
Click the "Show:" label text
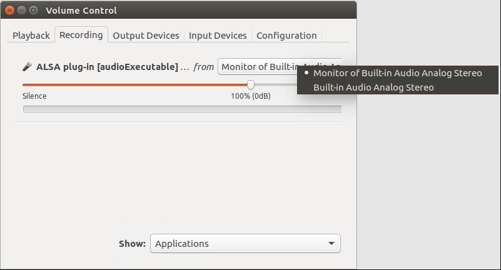click(132, 244)
